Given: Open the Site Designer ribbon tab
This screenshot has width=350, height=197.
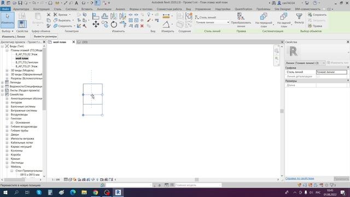Looking at the screenshot, I should (x=283, y=9).
